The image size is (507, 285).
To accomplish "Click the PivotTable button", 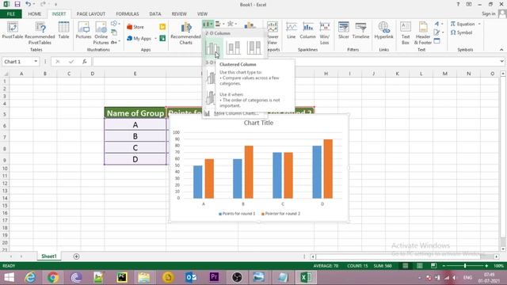I will pos(13,31).
